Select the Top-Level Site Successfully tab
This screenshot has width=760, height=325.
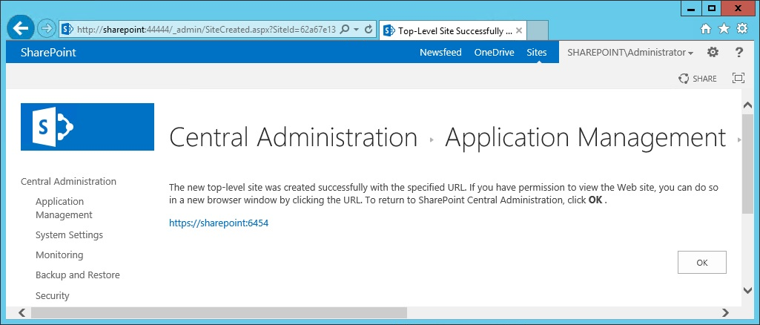tap(453, 31)
